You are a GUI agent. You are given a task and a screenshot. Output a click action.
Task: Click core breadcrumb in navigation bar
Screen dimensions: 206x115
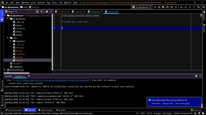23,7
